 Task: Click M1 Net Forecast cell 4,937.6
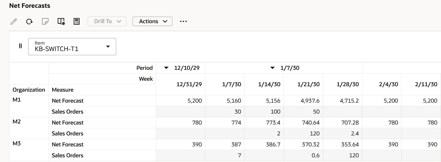(310, 101)
